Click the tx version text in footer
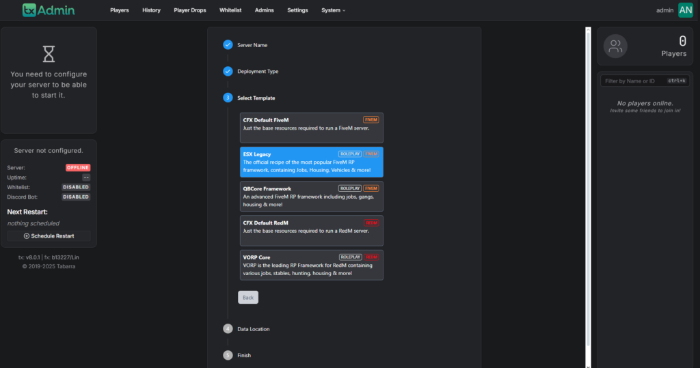The width and height of the screenshot is (700, 368). [29, 257]
